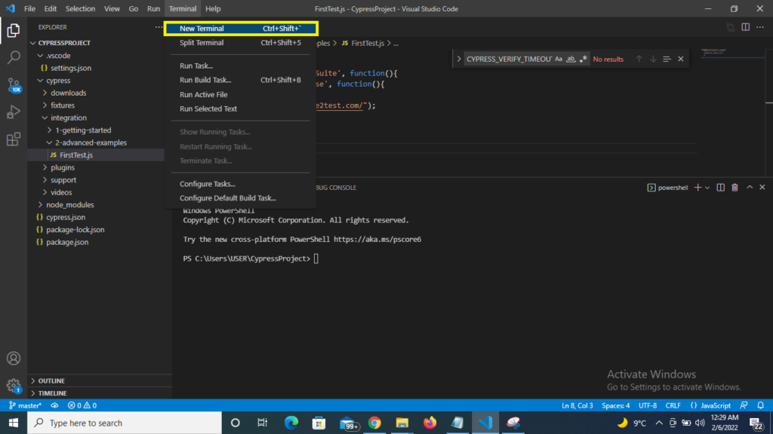Maximize panel size with the caret icon
This screenshot has width=773, height=434.
(750, 188)
